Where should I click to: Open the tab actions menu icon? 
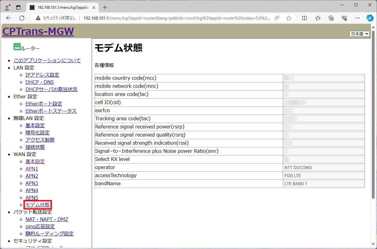point(18,7)
